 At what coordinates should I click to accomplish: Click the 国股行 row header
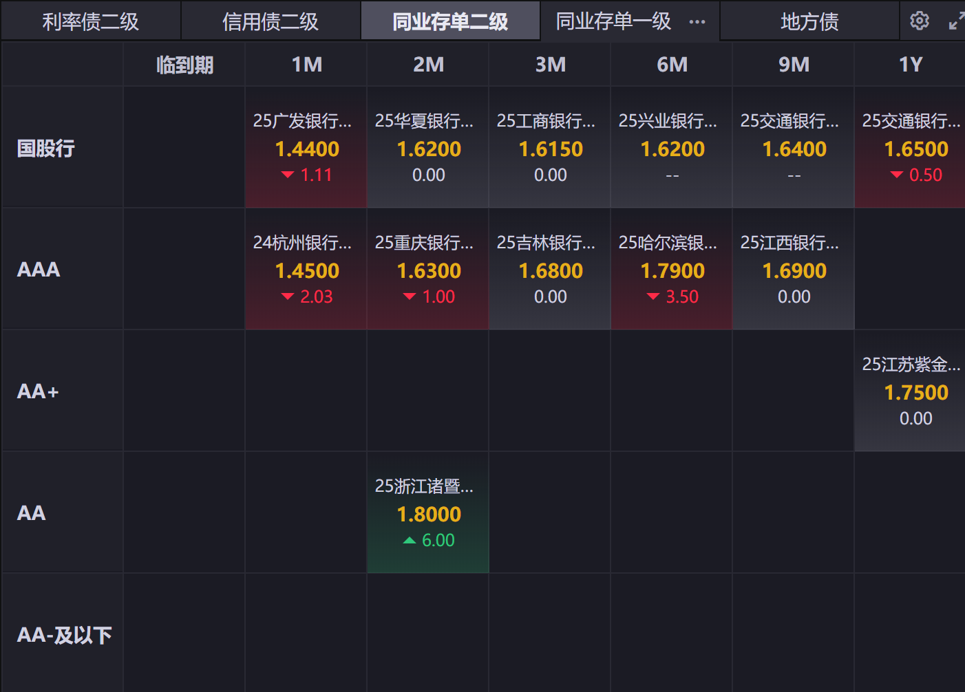point(46,148)
